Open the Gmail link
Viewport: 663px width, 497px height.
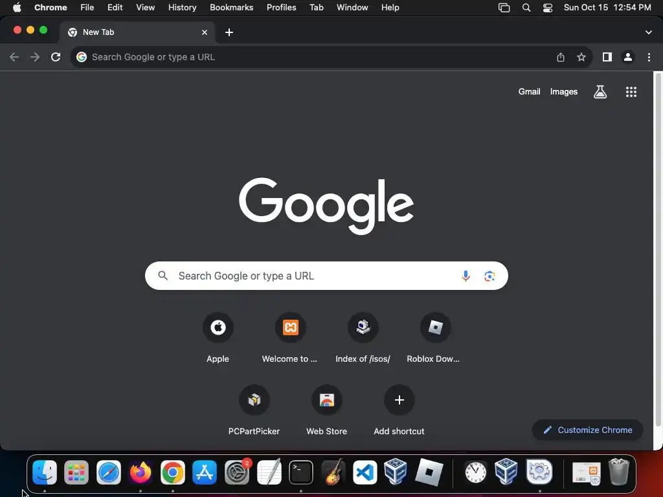[529, 92]
